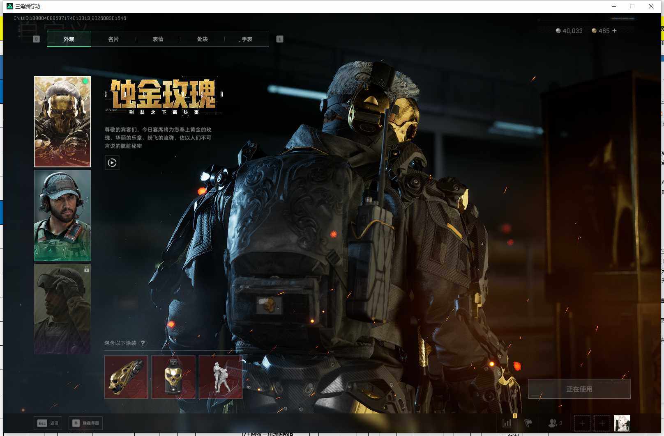Add teammate in the second empty plus slot
The height and width of the screenshot is (436, 664).
602,423
